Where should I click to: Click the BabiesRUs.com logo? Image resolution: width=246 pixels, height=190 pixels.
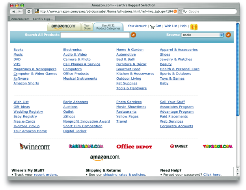86,146
